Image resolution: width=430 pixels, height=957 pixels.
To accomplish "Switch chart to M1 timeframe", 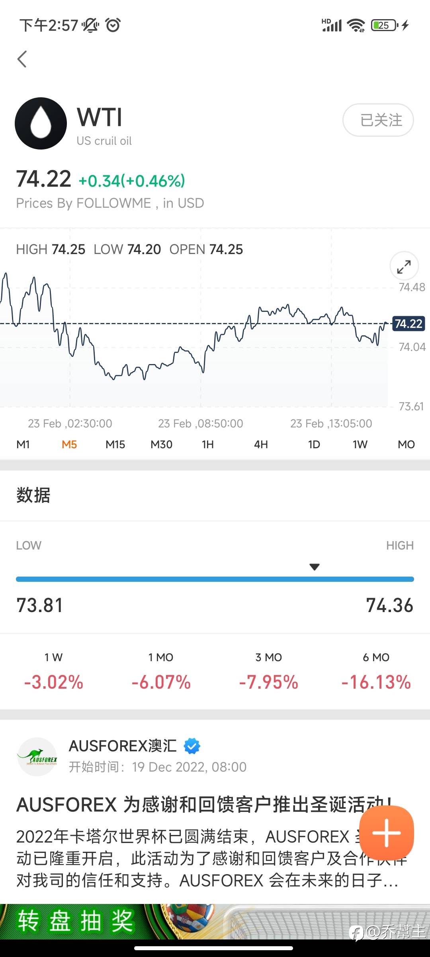I will (x=23, y=444).
